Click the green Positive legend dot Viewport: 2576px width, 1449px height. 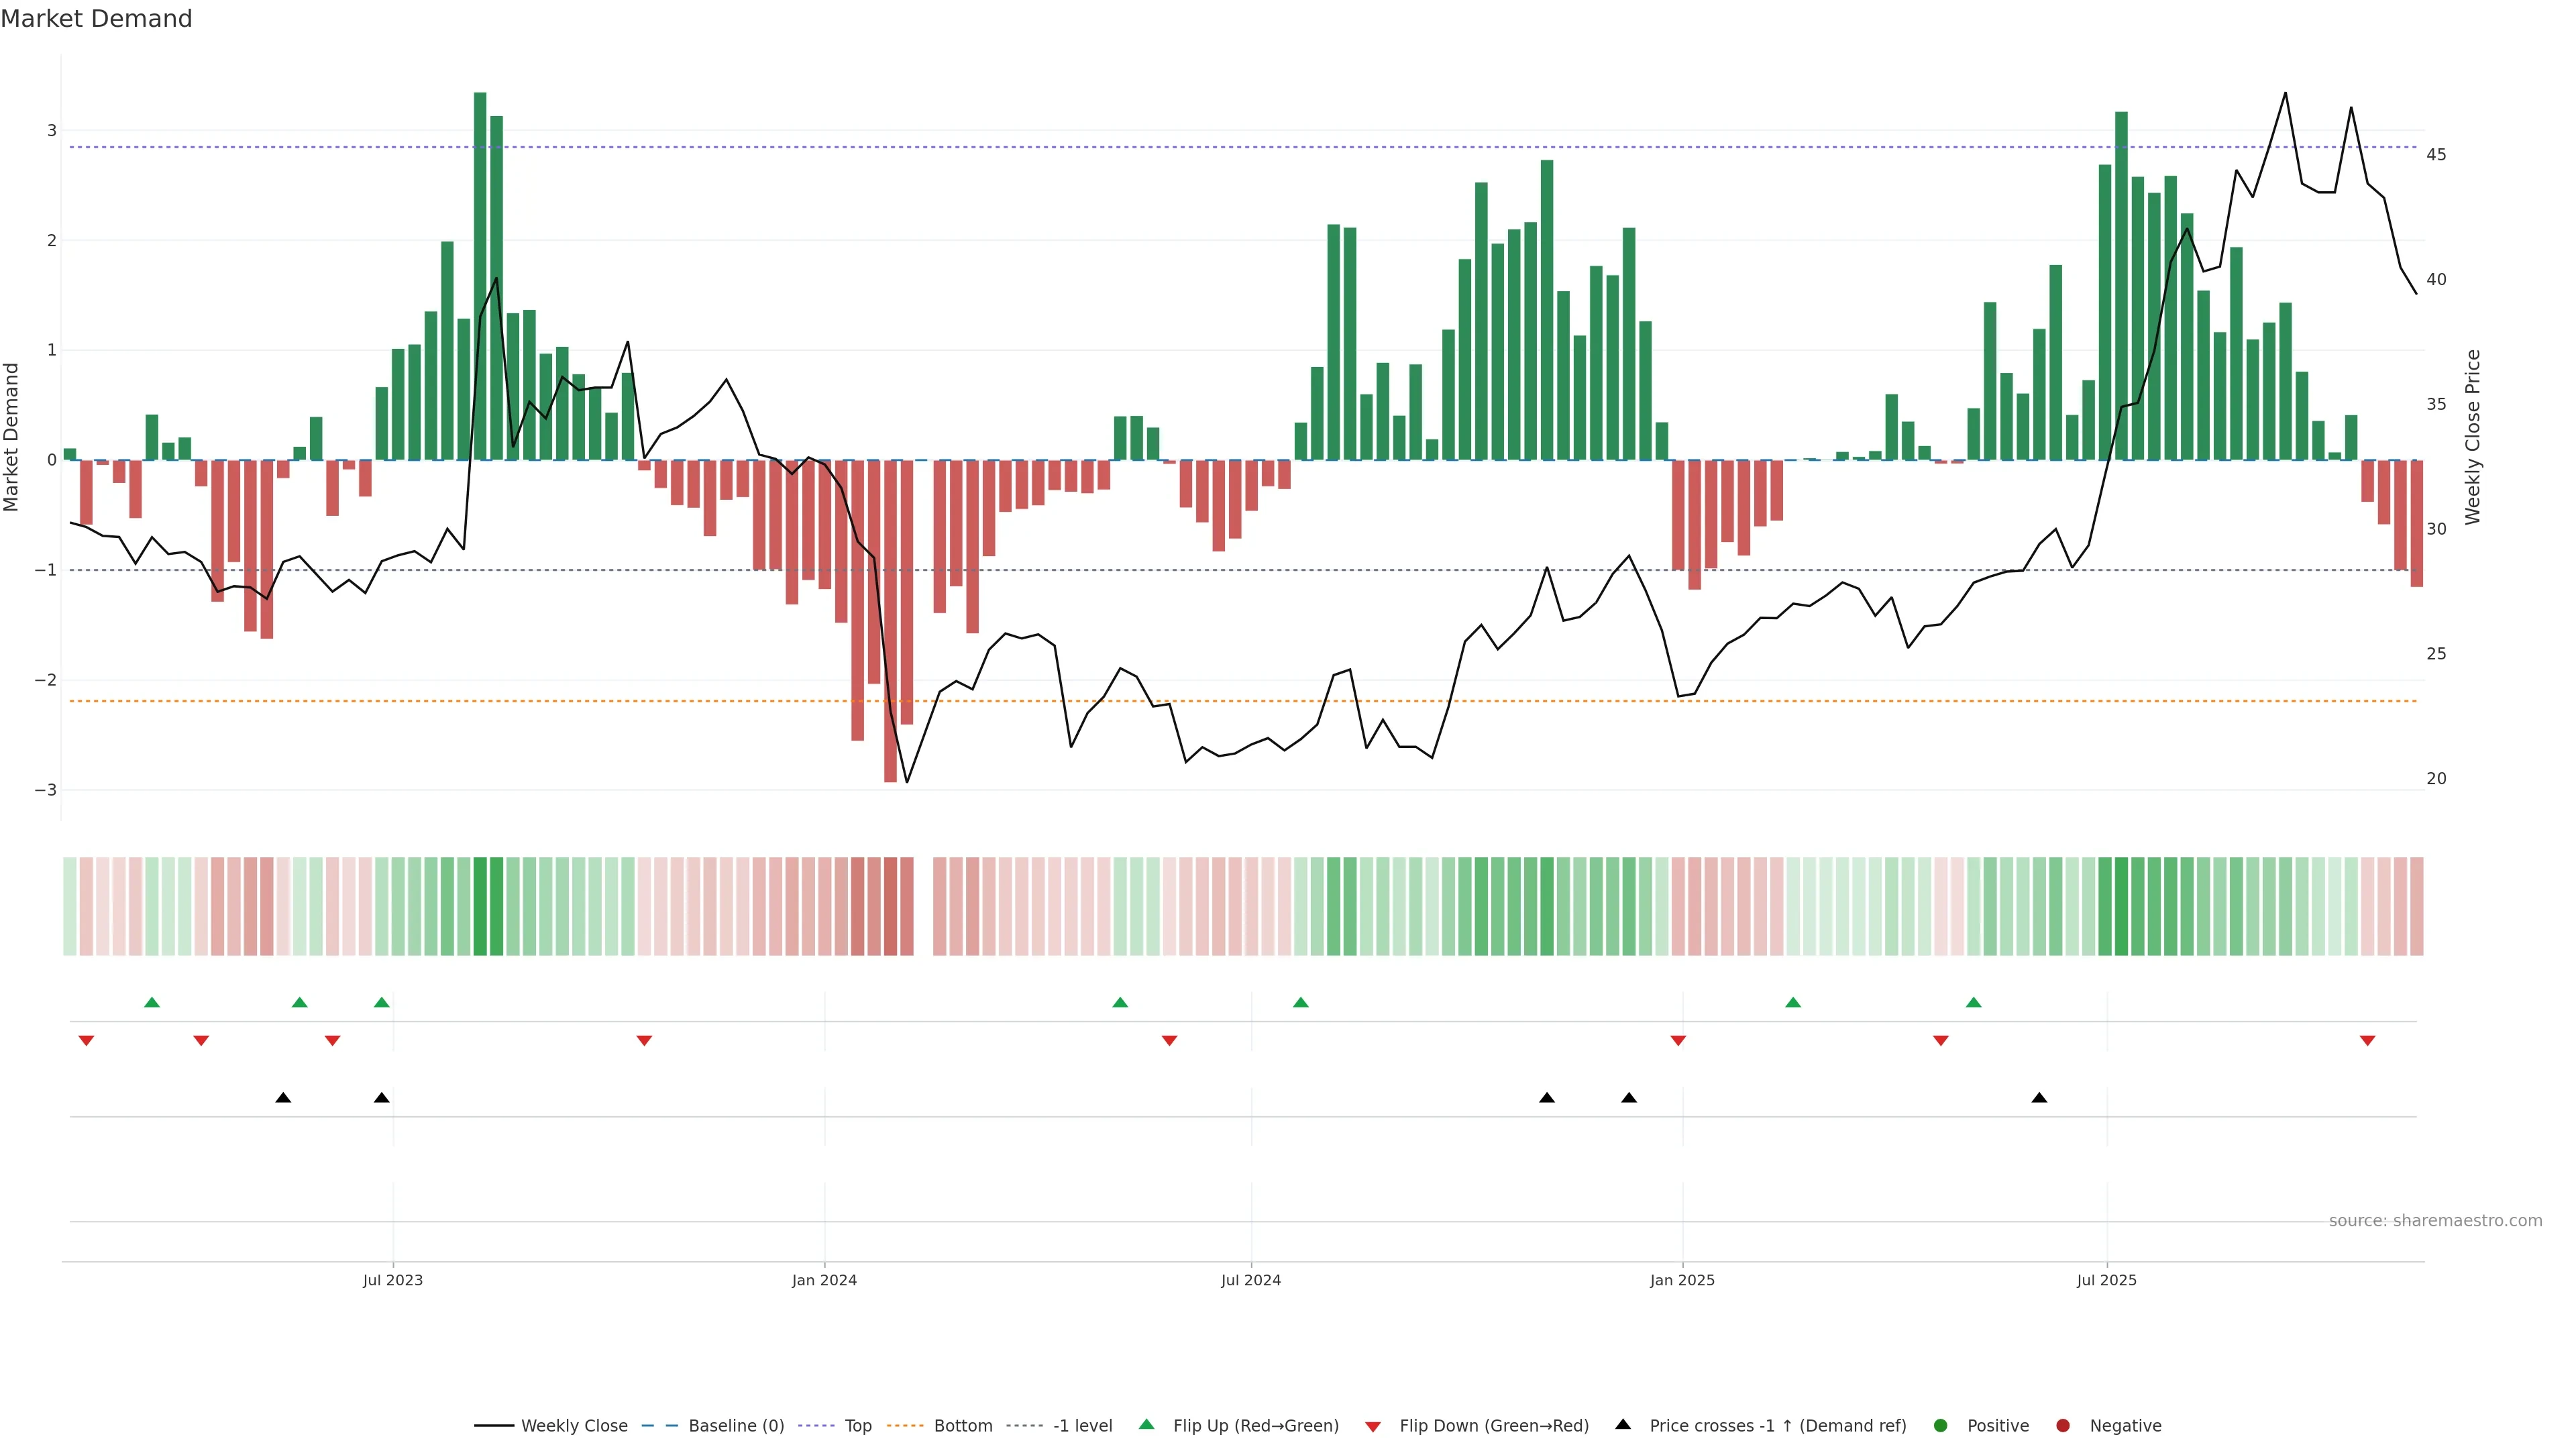click(1941, 1425)
